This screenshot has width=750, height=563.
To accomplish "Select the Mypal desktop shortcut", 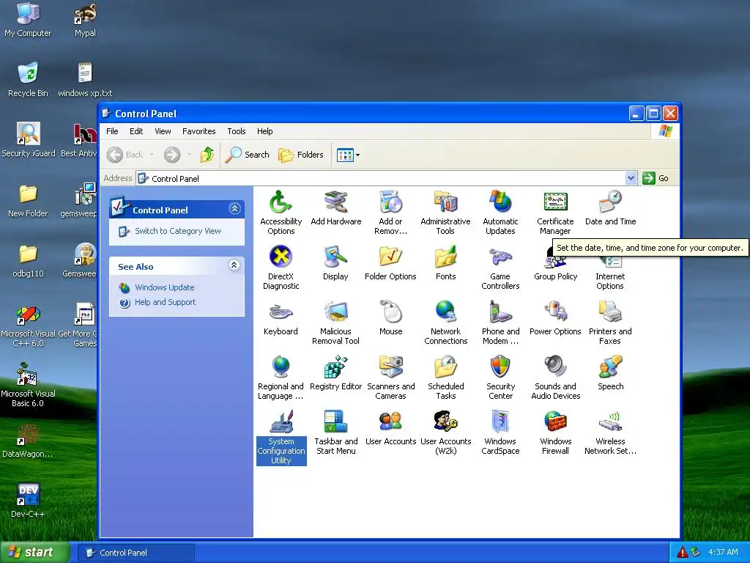I will [x=85, y=20].
